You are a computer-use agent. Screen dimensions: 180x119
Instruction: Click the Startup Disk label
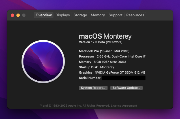tap(88, 67)
